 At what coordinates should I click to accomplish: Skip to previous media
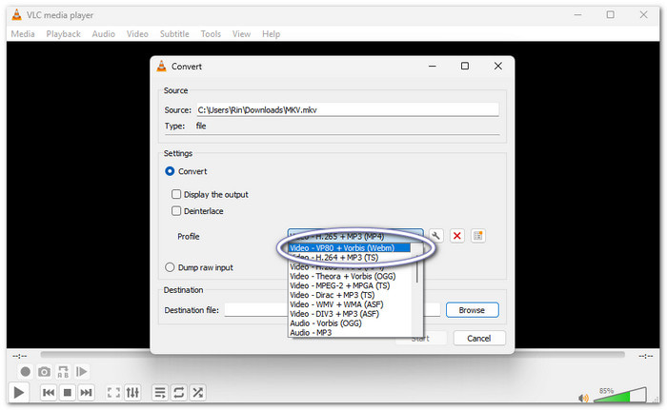49,392
